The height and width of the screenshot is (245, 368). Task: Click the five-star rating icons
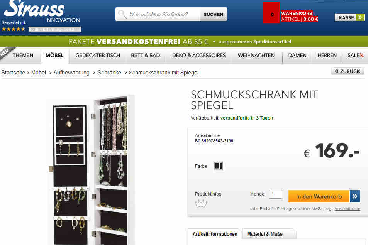click(14, 29)
